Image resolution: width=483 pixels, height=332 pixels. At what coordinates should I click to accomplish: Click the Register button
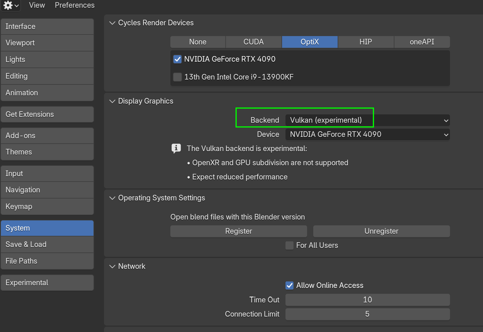click(238, 231)
